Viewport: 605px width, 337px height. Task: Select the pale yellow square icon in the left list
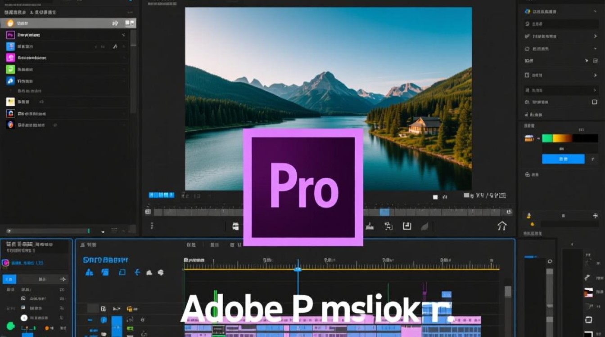pyautogui.click(x=10, y=102)
